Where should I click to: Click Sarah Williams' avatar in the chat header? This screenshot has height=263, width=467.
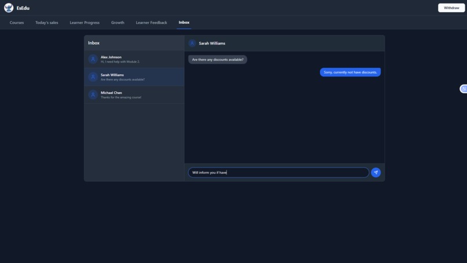(x=192, y=43)
